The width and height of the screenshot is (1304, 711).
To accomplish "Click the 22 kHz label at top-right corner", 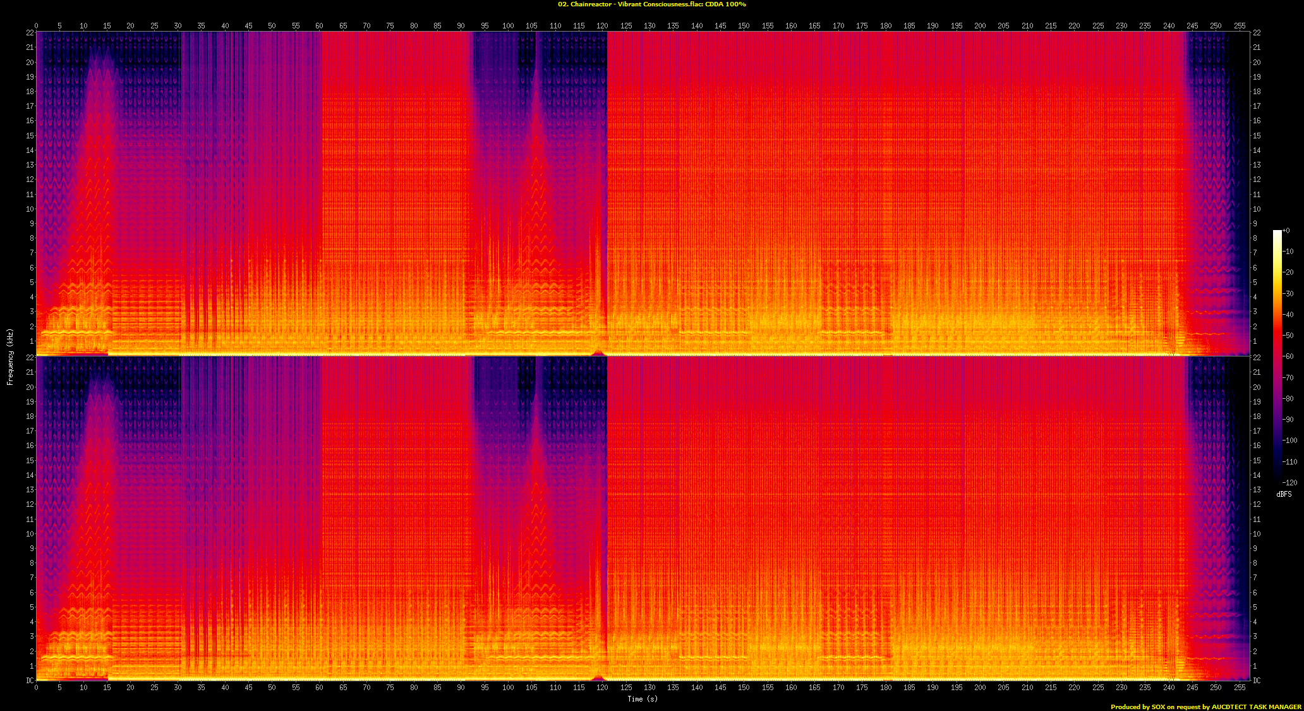I will pos(1257,33).
